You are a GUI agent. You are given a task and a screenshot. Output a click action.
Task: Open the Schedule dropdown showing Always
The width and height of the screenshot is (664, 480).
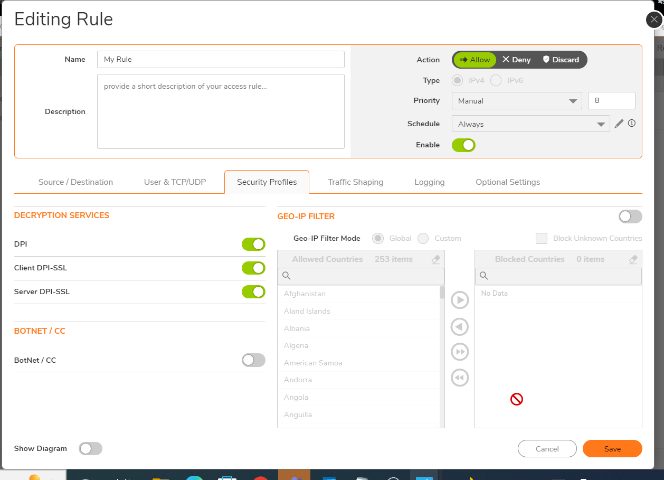coord(531,124)
